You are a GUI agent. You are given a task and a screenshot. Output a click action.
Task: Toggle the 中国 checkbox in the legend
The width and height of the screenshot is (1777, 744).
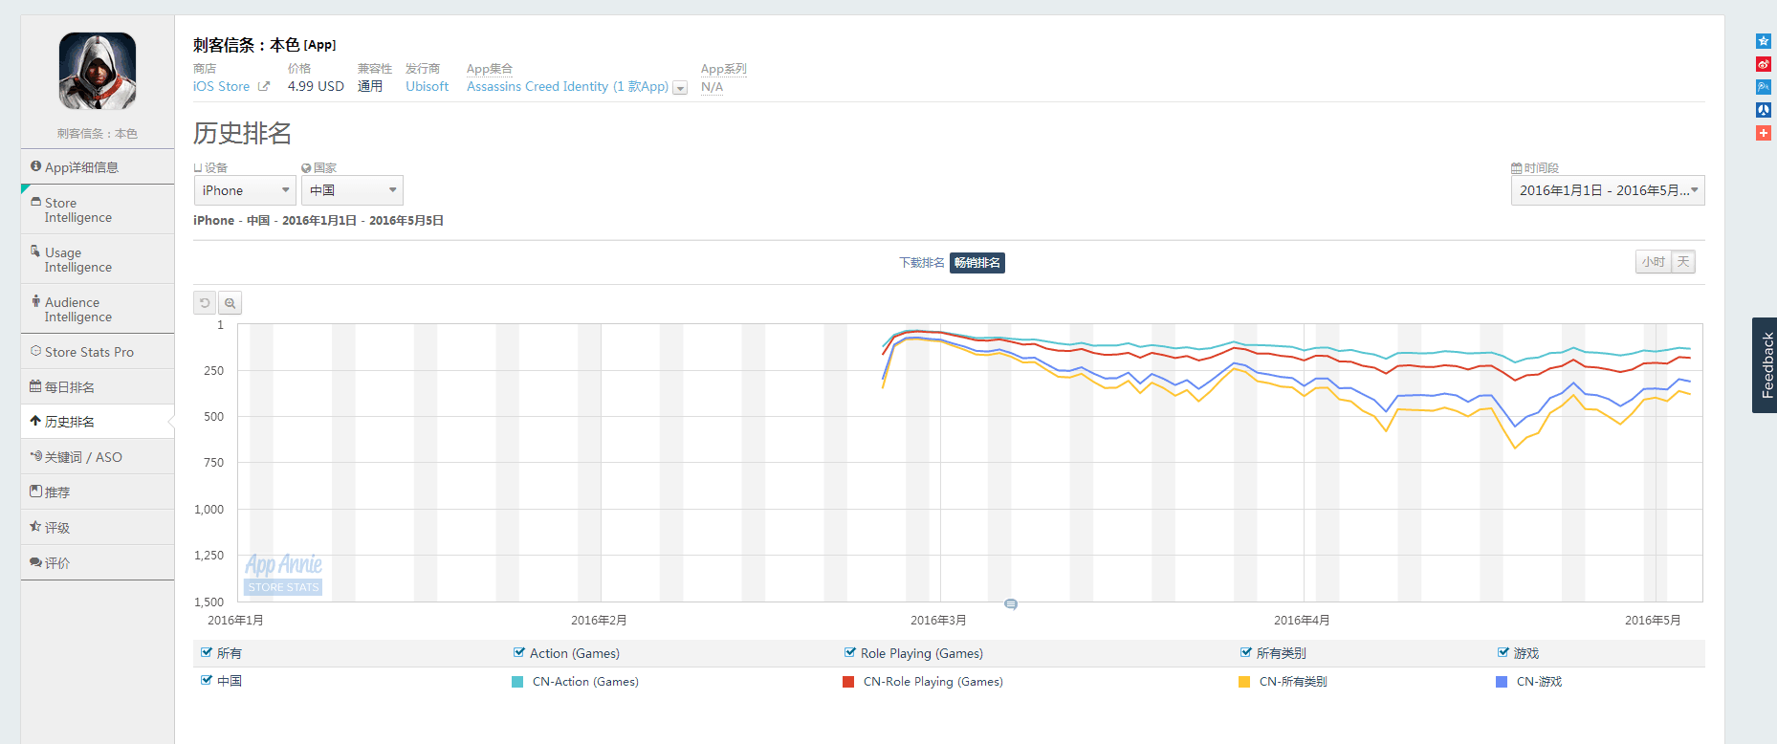pos(207,680)
